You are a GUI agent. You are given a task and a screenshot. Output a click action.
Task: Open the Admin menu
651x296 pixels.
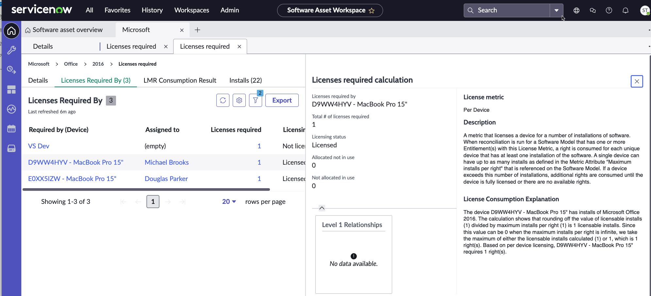[230, 10]
